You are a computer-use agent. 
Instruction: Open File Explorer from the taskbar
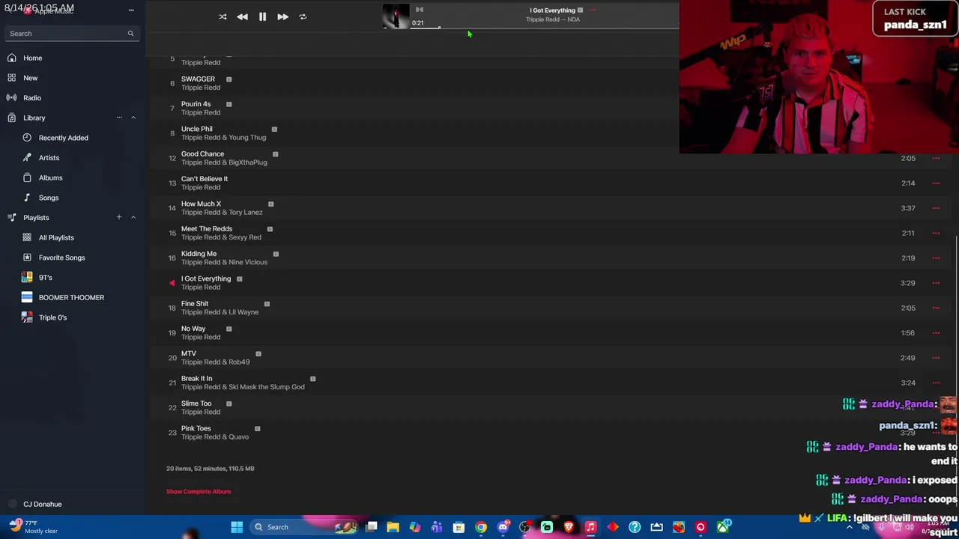click(x=393, y=527)
